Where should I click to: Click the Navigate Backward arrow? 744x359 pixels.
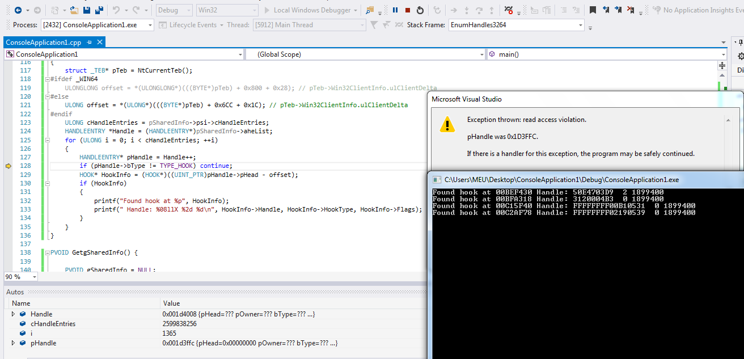[18, 10]
